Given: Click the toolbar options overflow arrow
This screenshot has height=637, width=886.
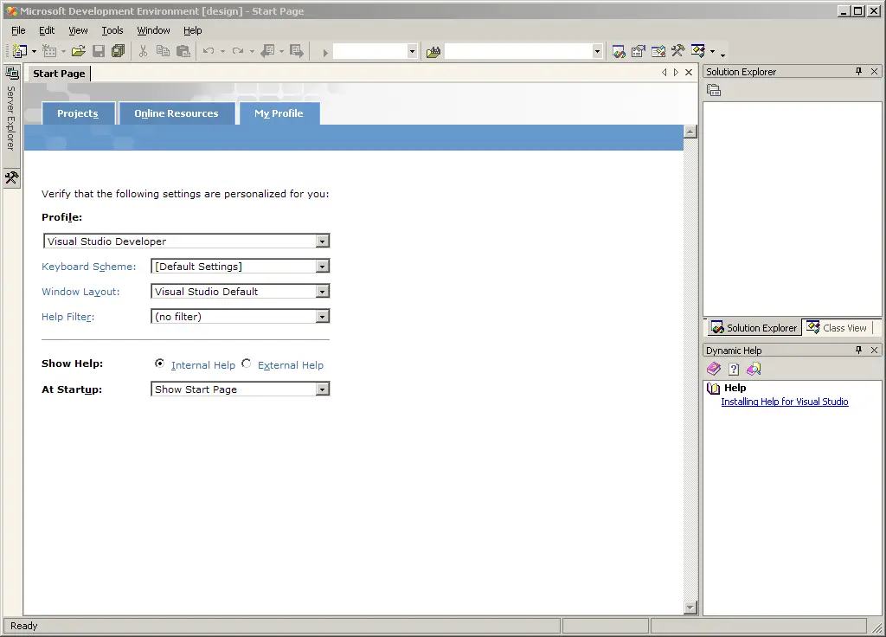Looking at the screenshot, I should pyautogui.click(x=722, y=54).
